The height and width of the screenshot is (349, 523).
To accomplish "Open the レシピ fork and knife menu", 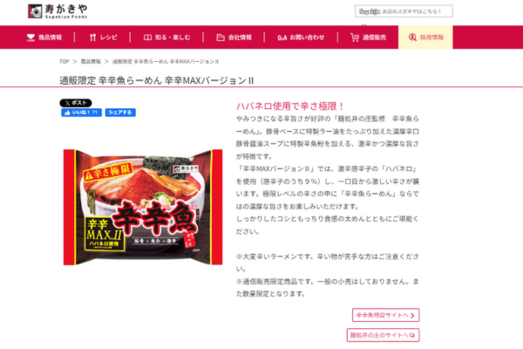I will click(104, 38).
